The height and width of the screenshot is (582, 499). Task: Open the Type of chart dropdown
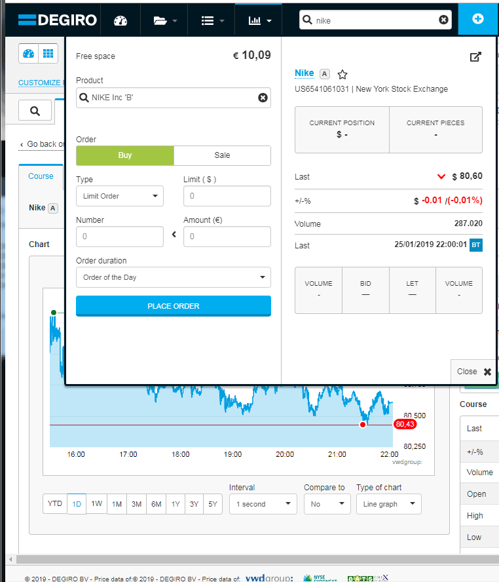[389, 504]
